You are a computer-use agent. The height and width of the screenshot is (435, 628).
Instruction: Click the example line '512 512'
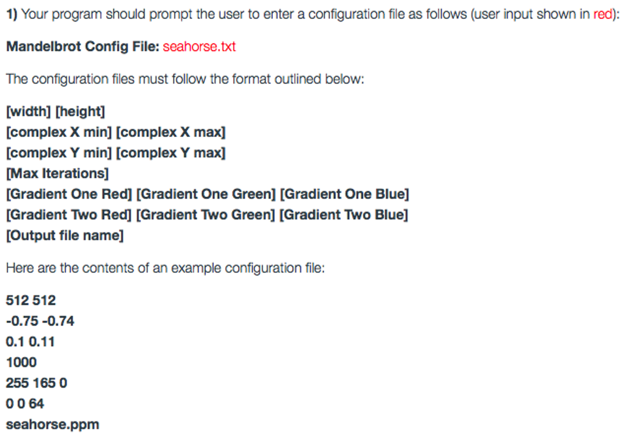(x=31, y=301)
